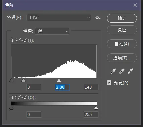Click the output gradient bar
Screen dimensions: 143x127
(54, 103)
